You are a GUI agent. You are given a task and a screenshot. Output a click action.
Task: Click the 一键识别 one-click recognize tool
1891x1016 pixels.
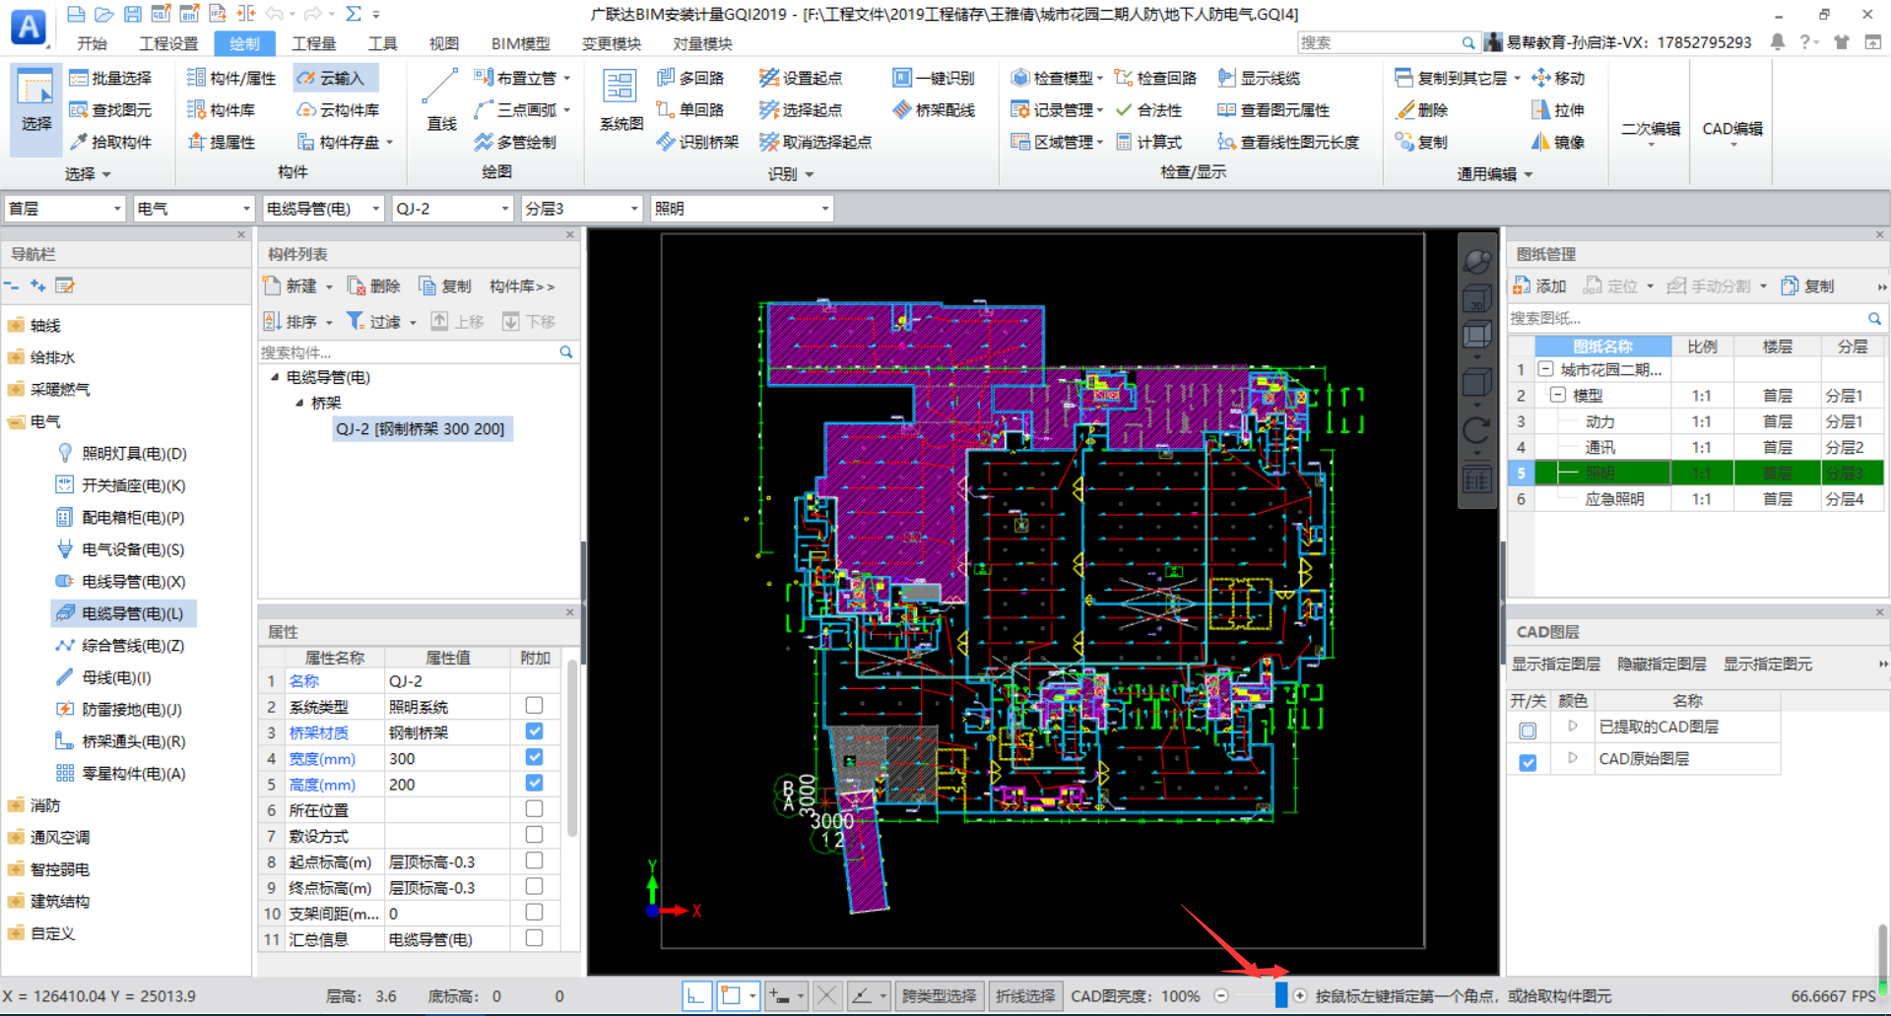pos(934,78)
